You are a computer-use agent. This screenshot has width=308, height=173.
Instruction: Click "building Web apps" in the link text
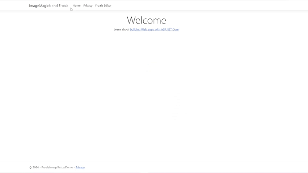[x=141, y=29]
